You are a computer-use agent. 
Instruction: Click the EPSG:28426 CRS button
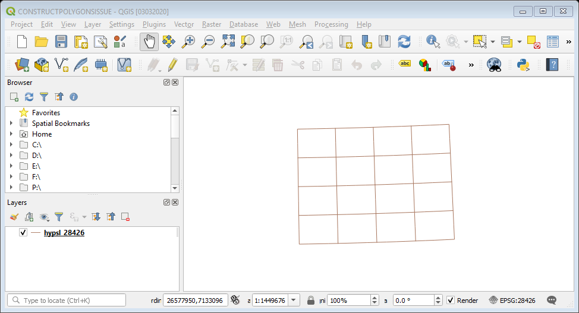(x=512, y=300)
